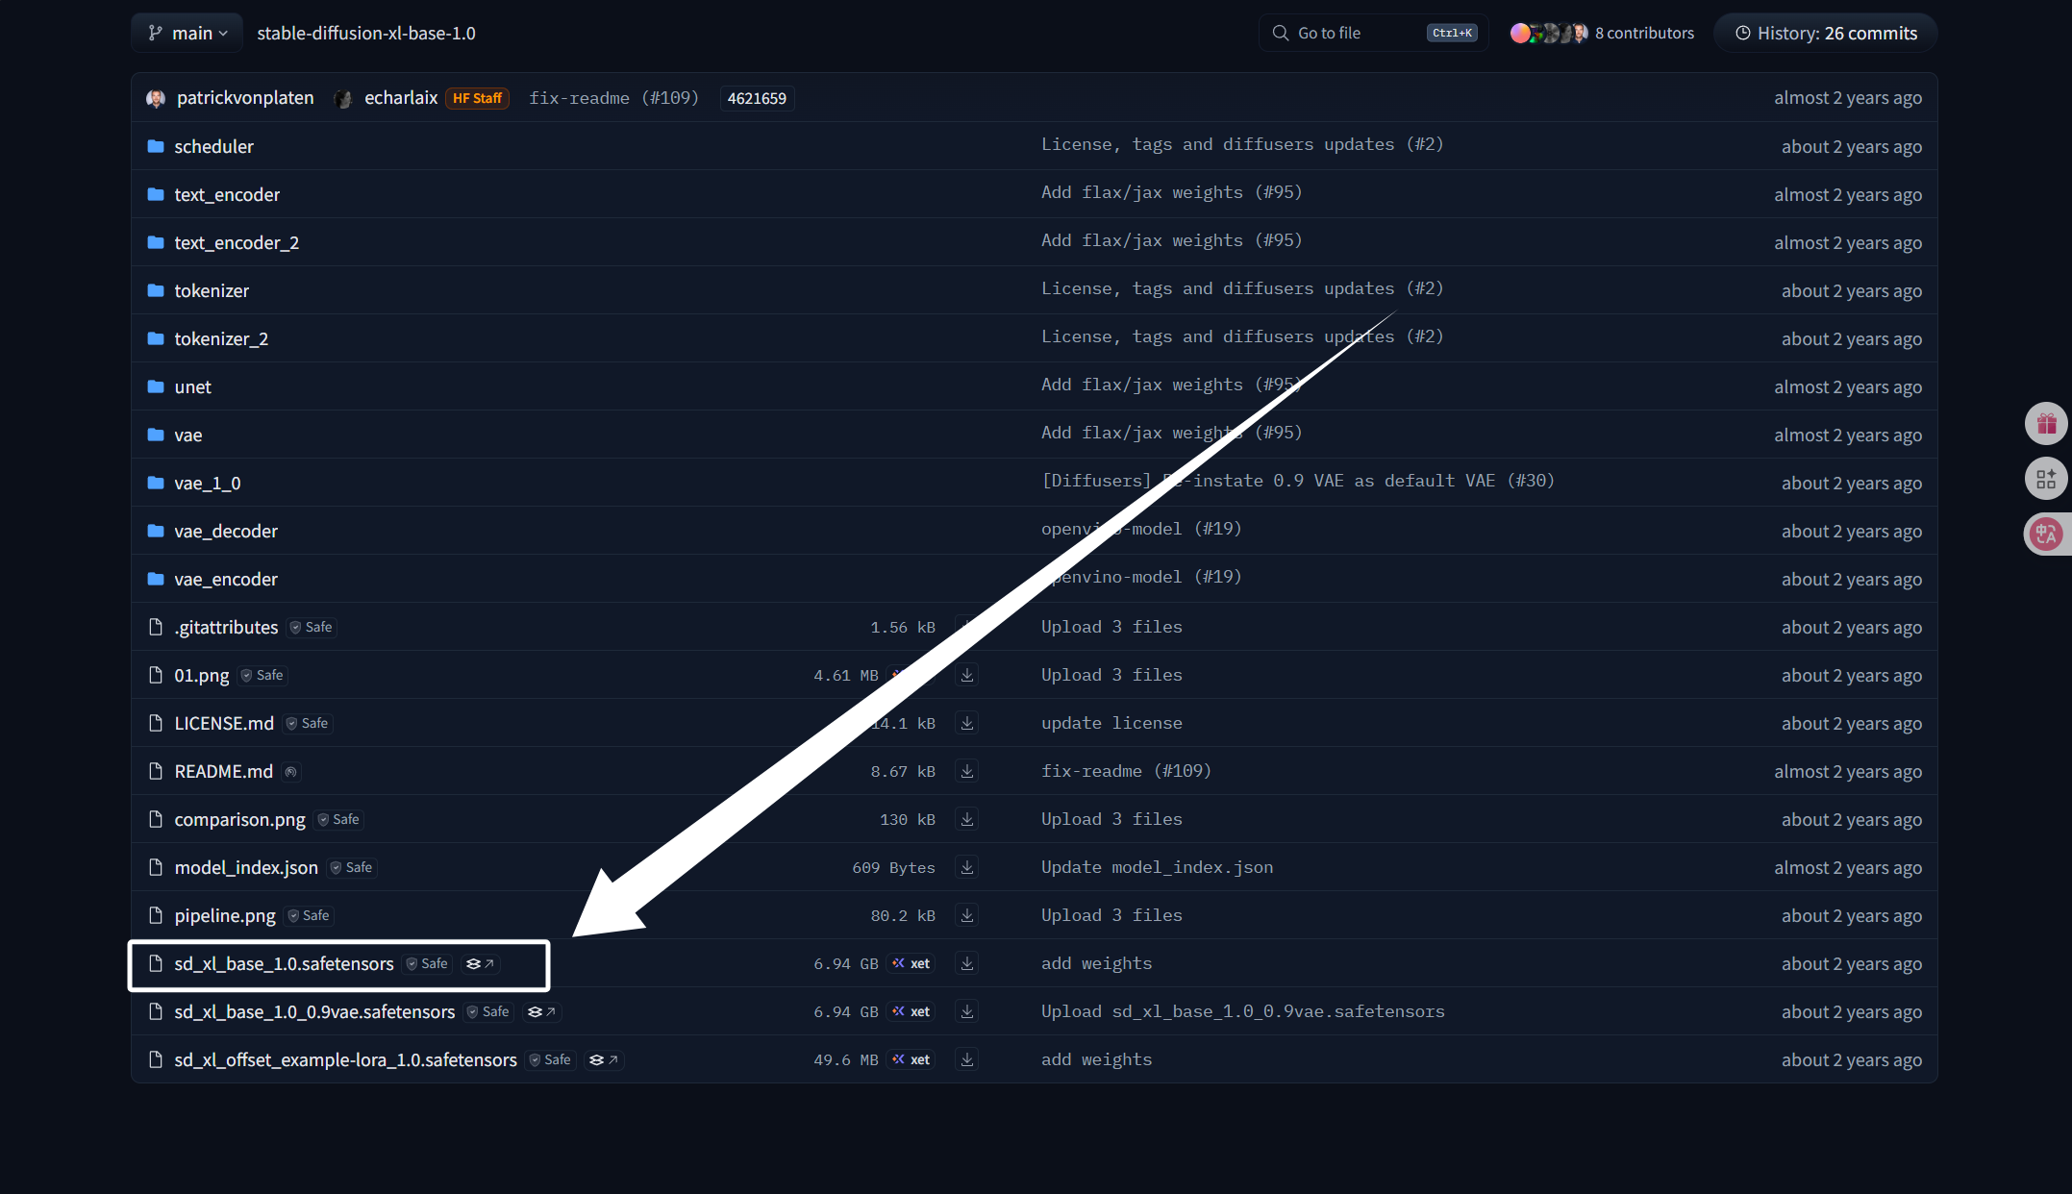This screenshot has height=1194, width=2072.
Task: Open the tokenizer_2 folder
Action: click(x=221, y=338)
